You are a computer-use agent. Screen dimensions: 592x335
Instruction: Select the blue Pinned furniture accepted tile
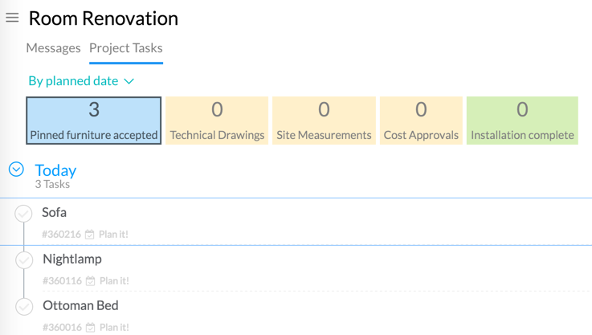[94, 121]
